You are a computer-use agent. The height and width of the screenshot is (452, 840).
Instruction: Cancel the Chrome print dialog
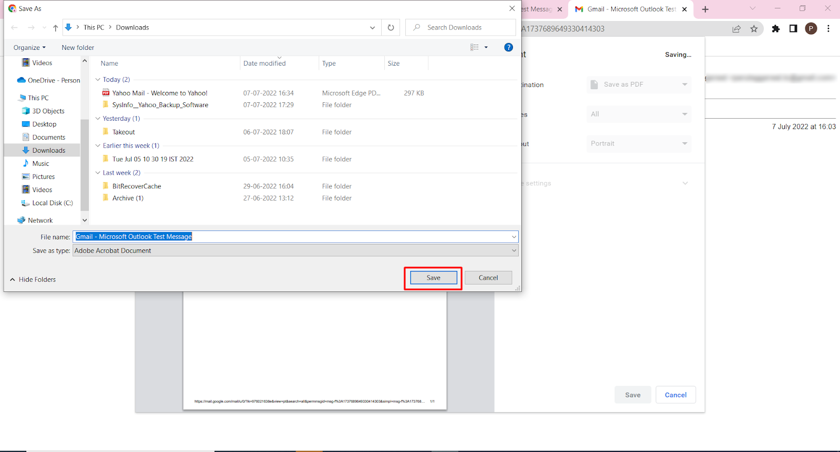point(676,395)
